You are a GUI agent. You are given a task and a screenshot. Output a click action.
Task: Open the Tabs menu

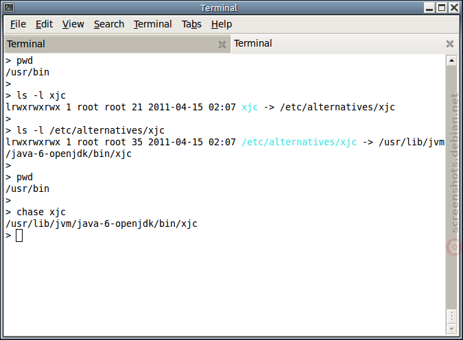click(x=191, y=24)
